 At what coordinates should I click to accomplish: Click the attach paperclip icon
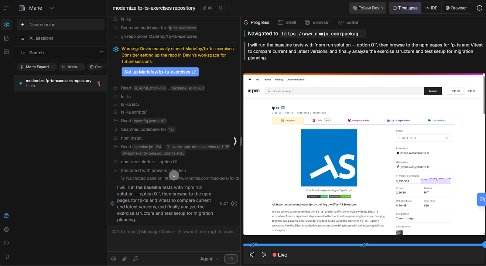125,259
